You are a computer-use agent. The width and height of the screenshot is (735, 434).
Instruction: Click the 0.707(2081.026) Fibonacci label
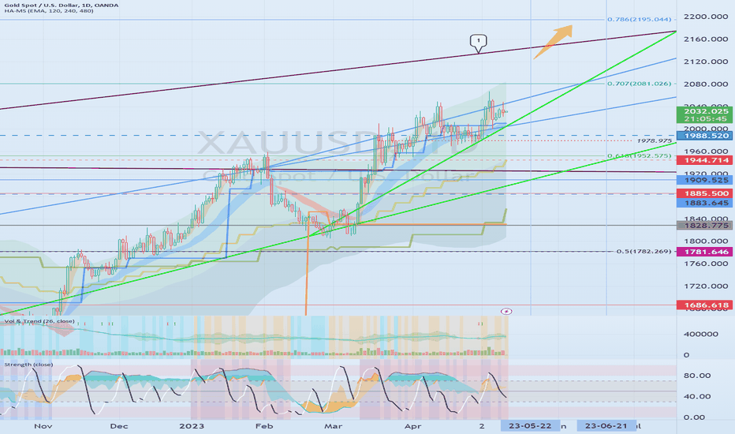pos(640,84)
